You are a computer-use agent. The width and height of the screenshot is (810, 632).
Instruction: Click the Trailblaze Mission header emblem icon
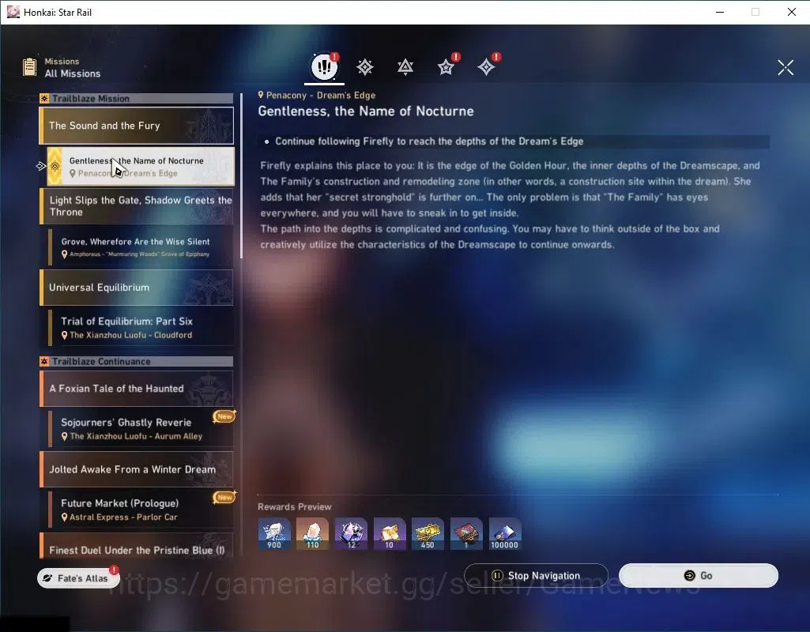point(44,98)
